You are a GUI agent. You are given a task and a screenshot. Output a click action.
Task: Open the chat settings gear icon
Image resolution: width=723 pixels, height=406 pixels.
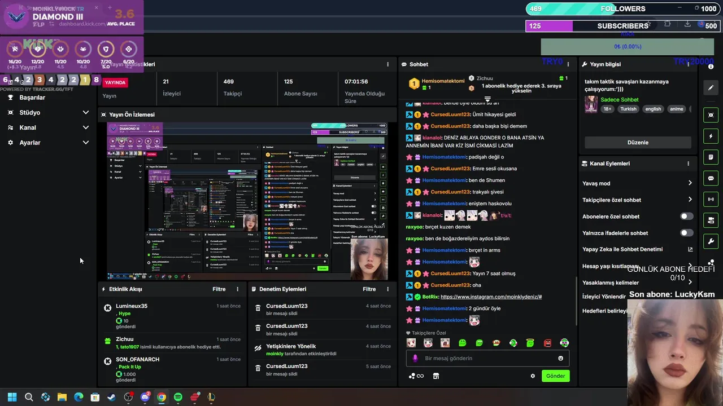pos(532,376)
